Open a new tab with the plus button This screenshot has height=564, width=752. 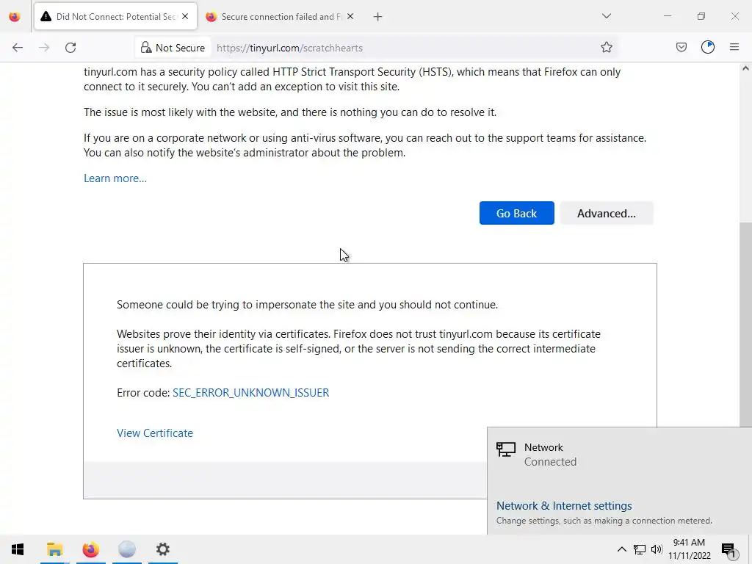point(378,17)
